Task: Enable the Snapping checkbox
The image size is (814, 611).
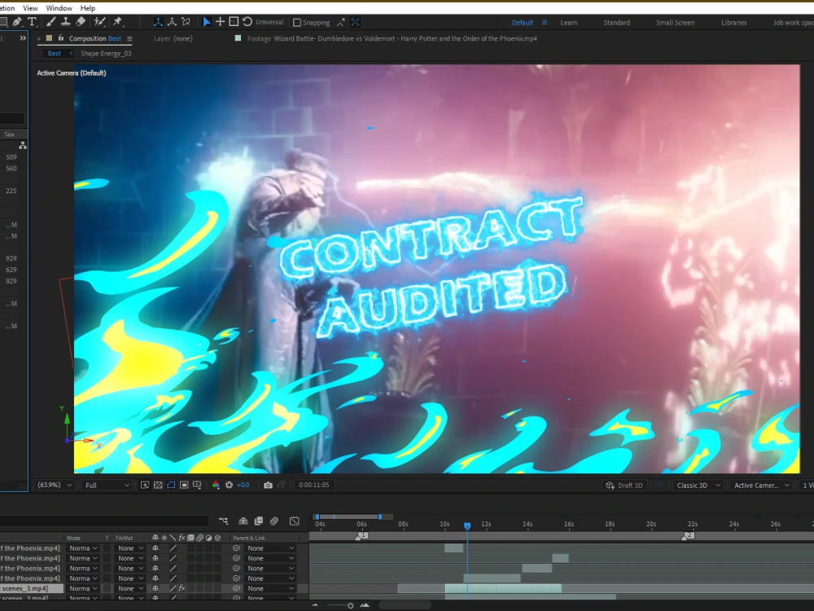Action: coord(297,22)
